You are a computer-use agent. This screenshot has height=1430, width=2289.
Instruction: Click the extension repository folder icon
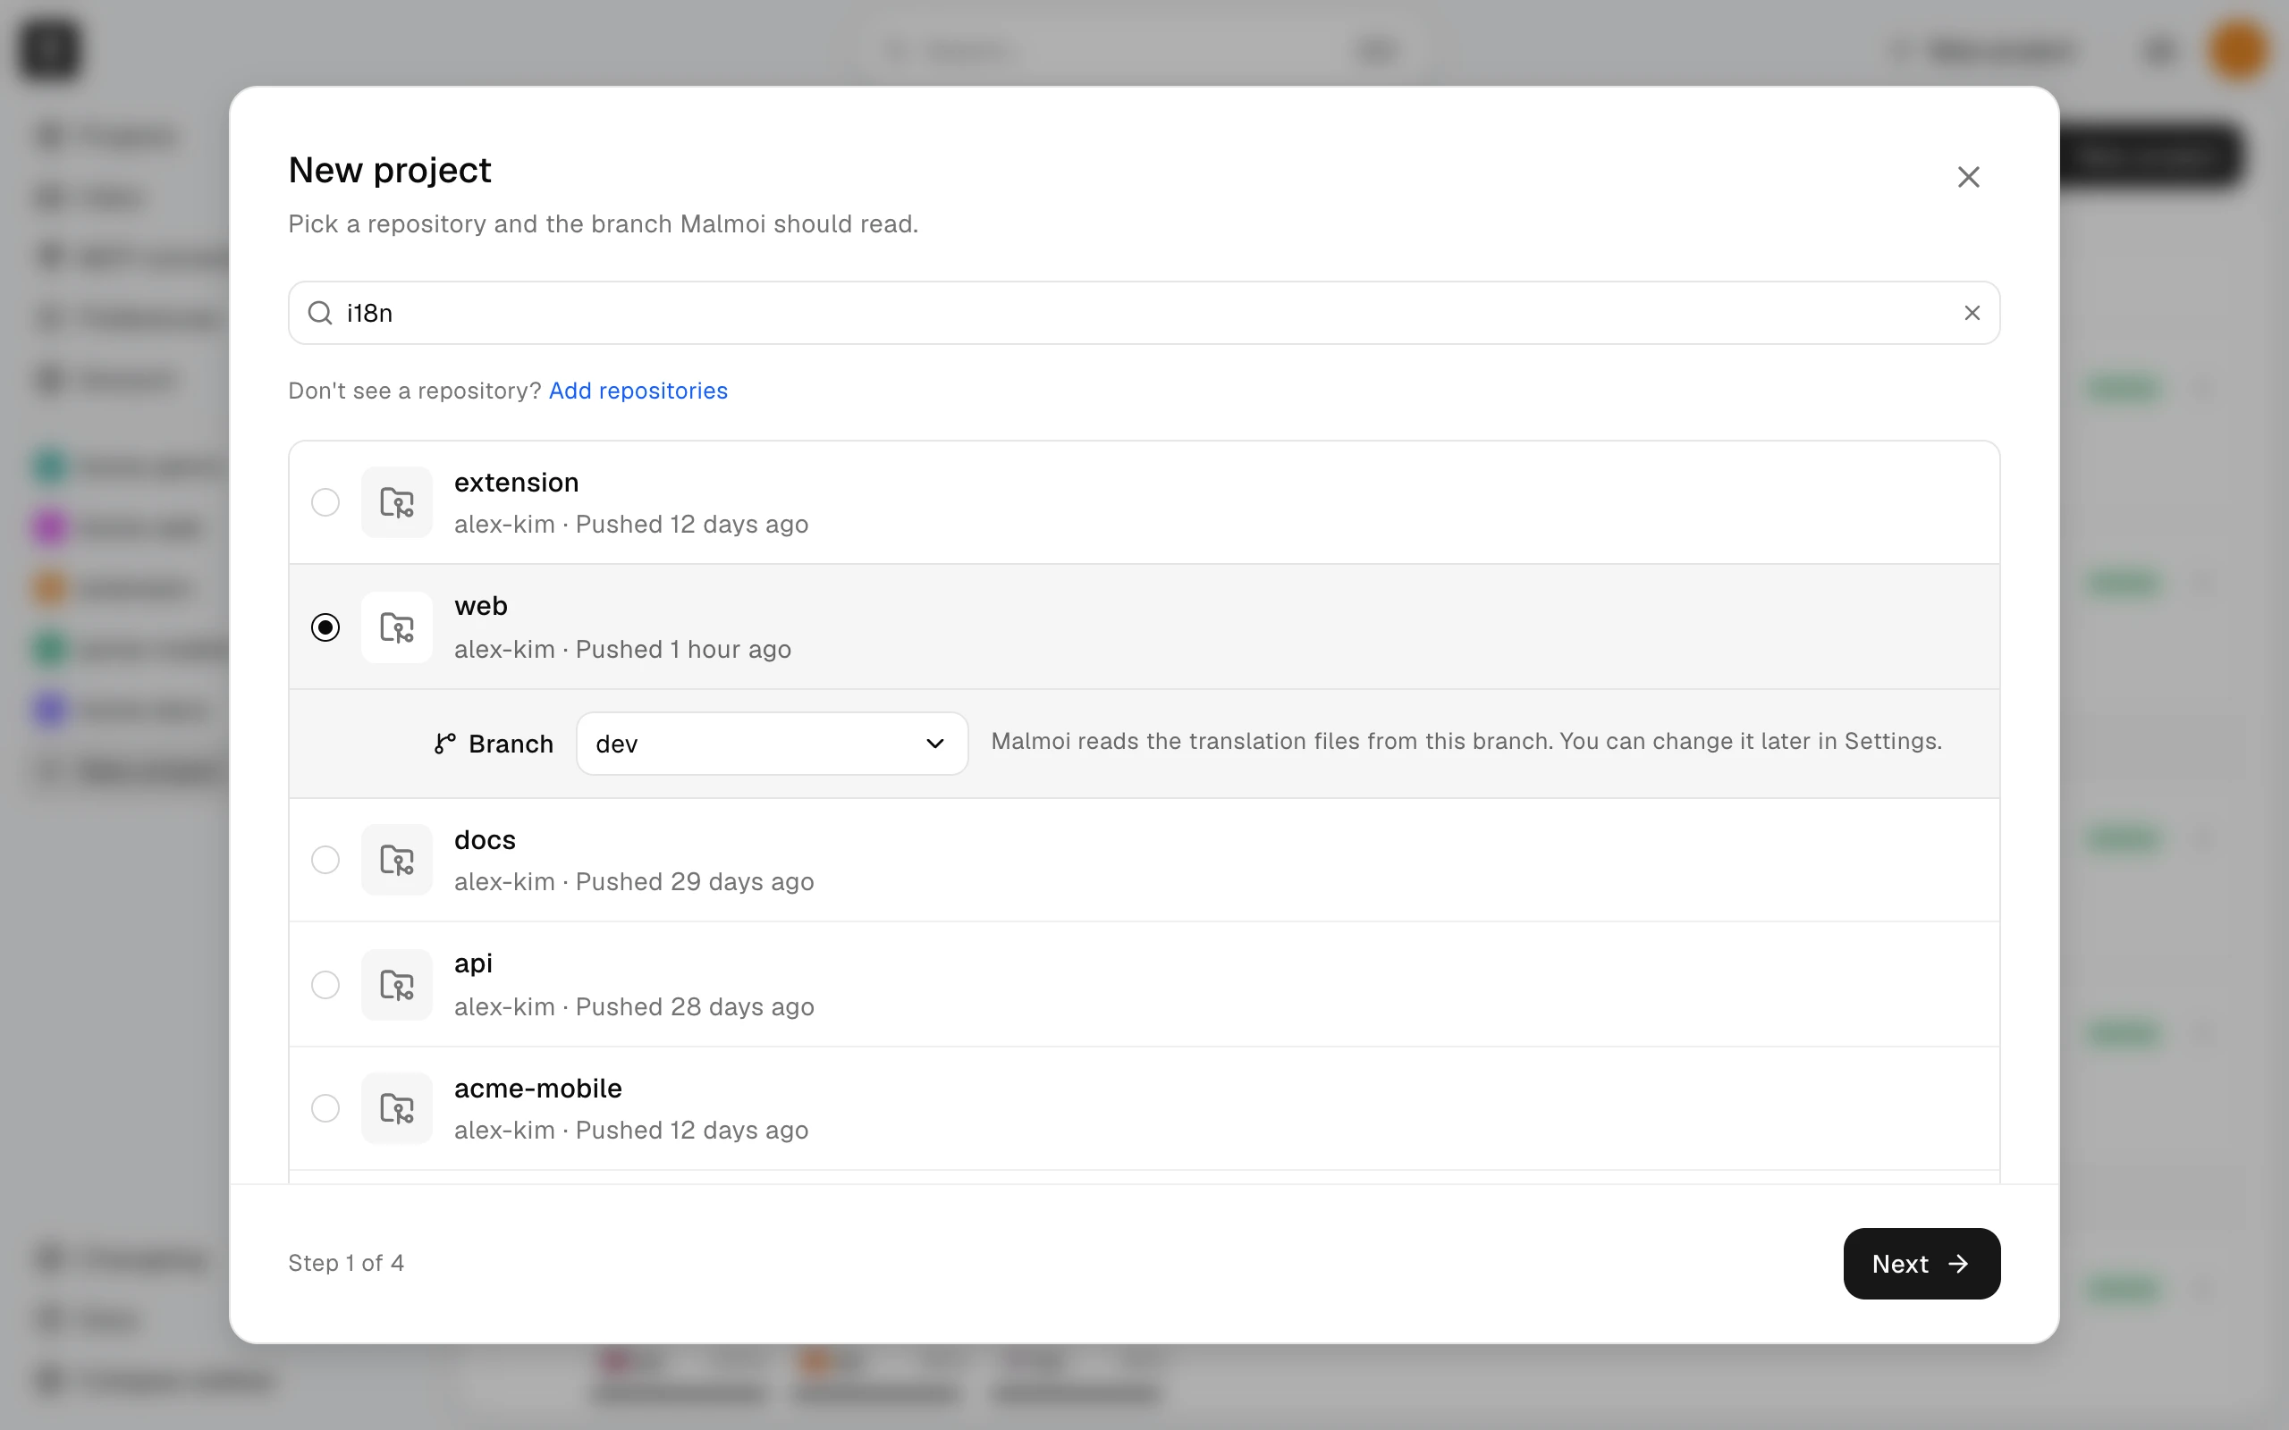pos(397,502)
